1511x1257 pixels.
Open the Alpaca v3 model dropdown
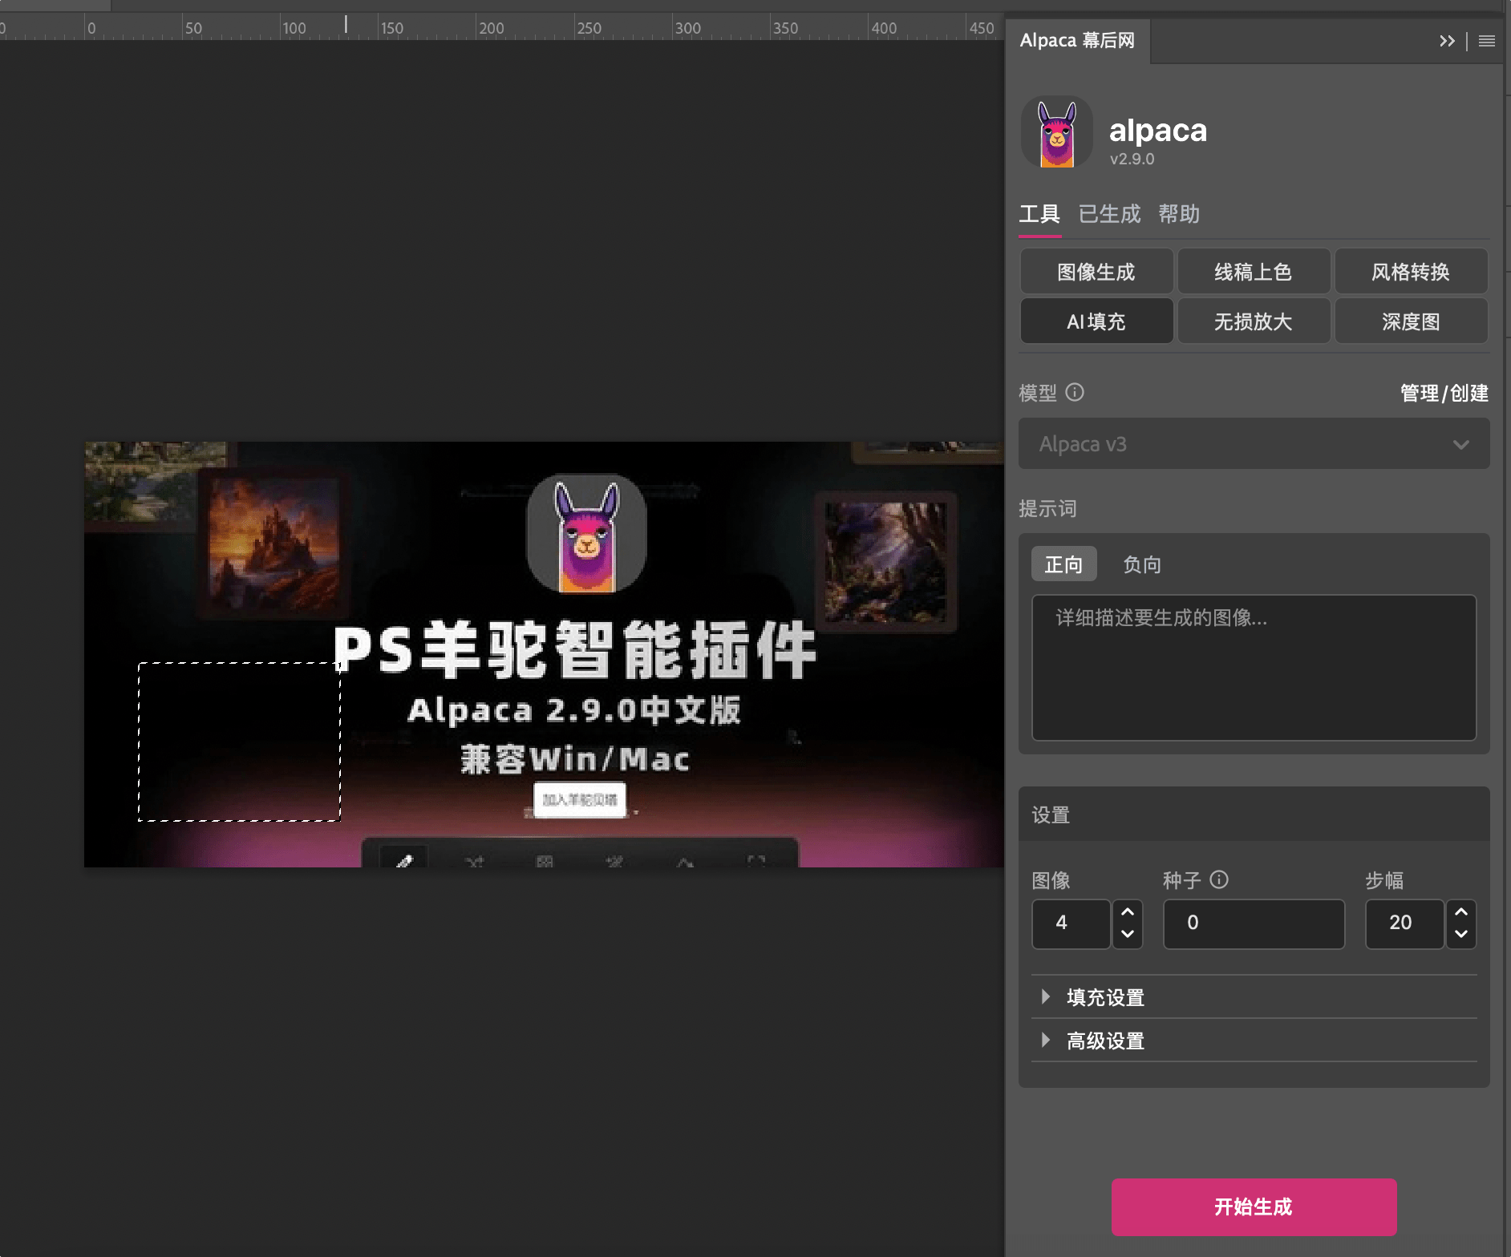coord(1254,443)
